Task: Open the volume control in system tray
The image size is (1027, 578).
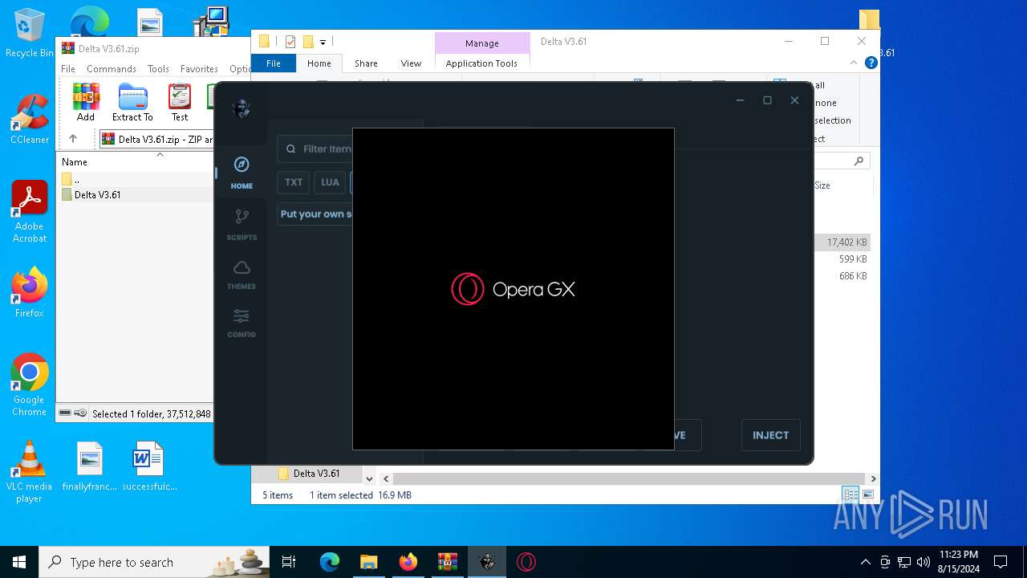Action: (x=923, y=562)
